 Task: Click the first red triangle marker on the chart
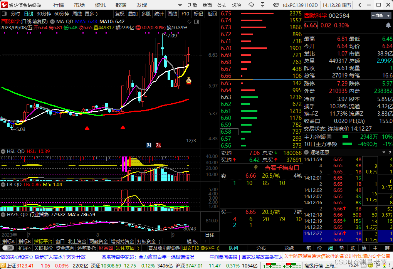click(x=87, y=128)
